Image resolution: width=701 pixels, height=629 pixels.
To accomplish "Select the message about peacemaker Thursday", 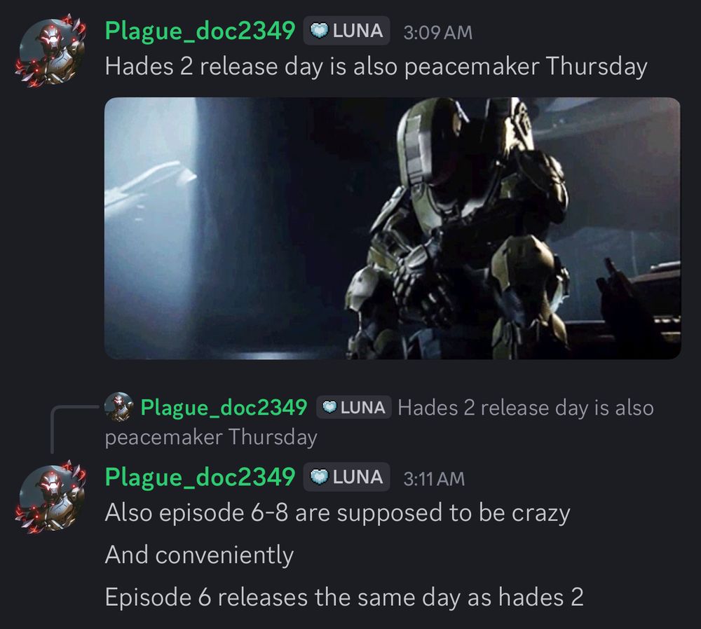I will click(376, 67).
